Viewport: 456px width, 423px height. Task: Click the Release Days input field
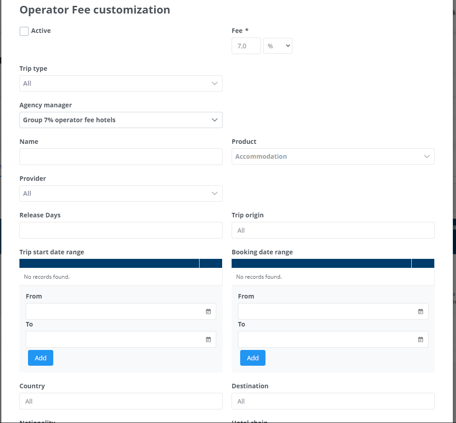click(x=121, y=230)
